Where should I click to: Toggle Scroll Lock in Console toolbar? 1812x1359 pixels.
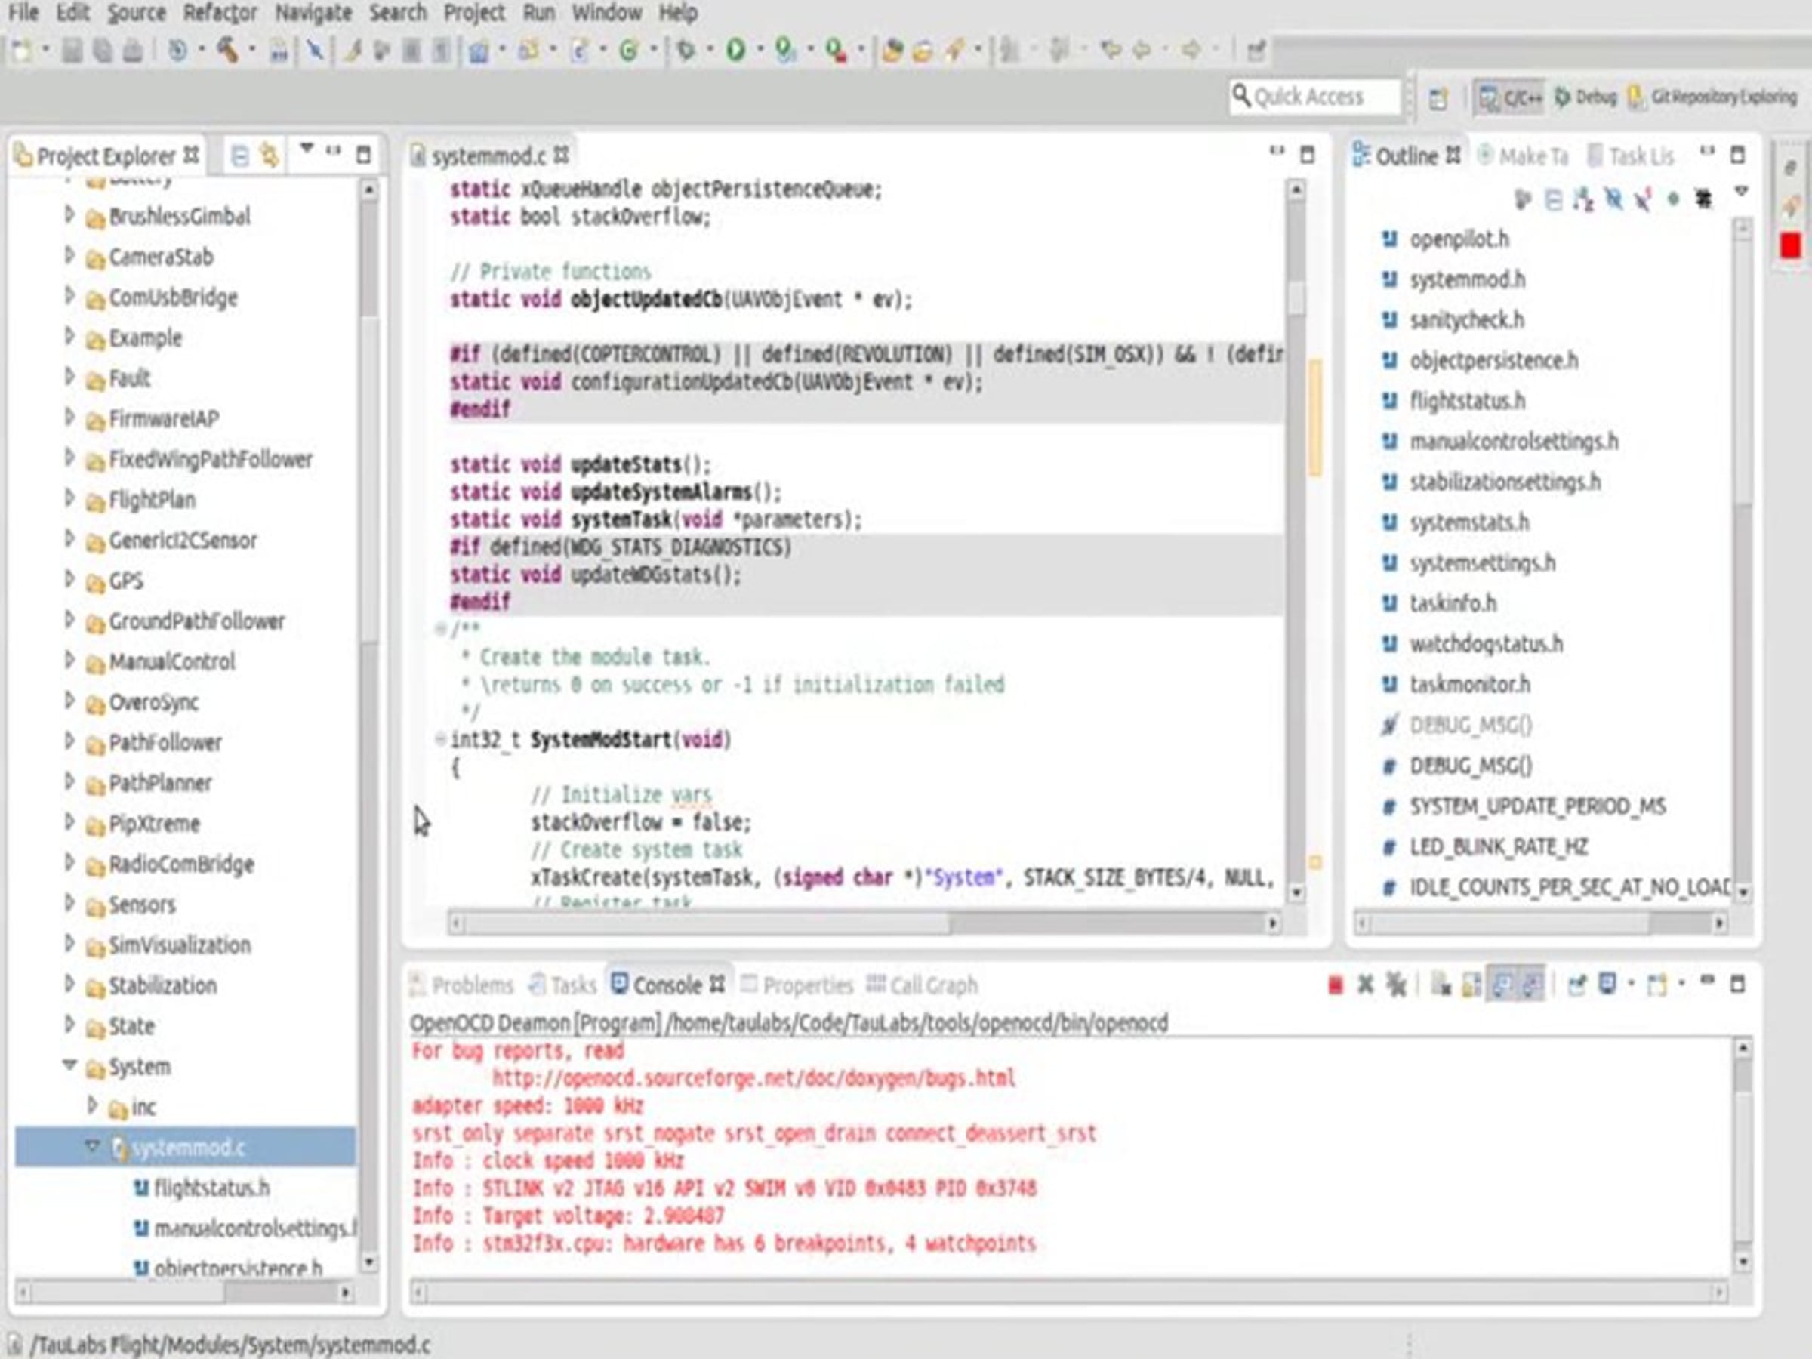tap(1472, 985)
